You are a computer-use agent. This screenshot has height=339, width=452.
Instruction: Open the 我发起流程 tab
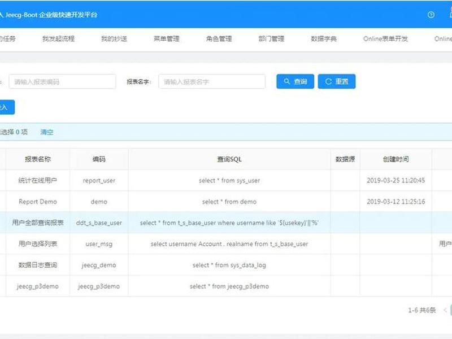[x=59, y=38]
